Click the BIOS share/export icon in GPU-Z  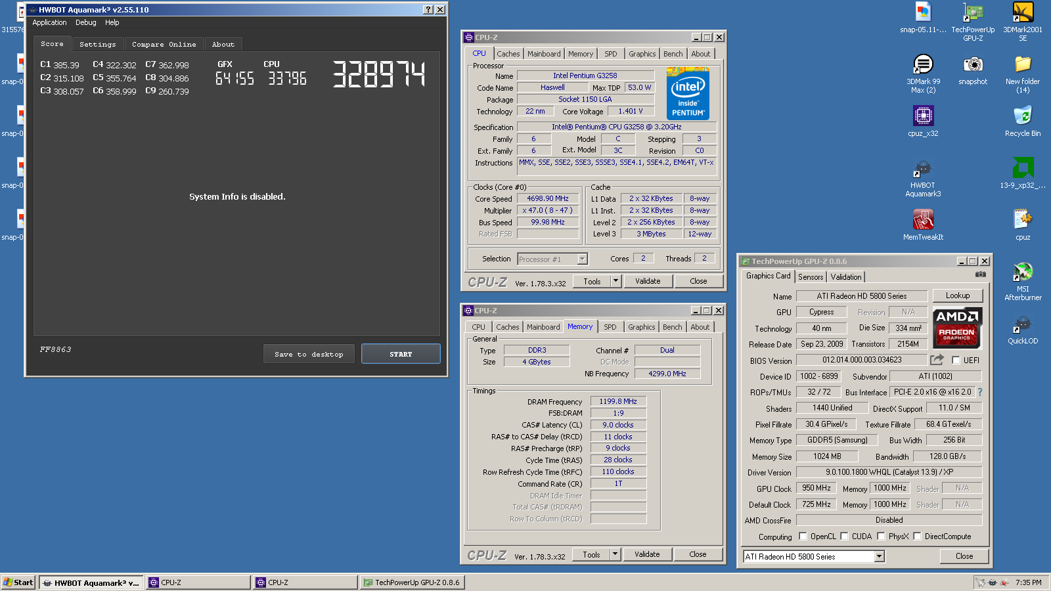click(x=937, y=360)
